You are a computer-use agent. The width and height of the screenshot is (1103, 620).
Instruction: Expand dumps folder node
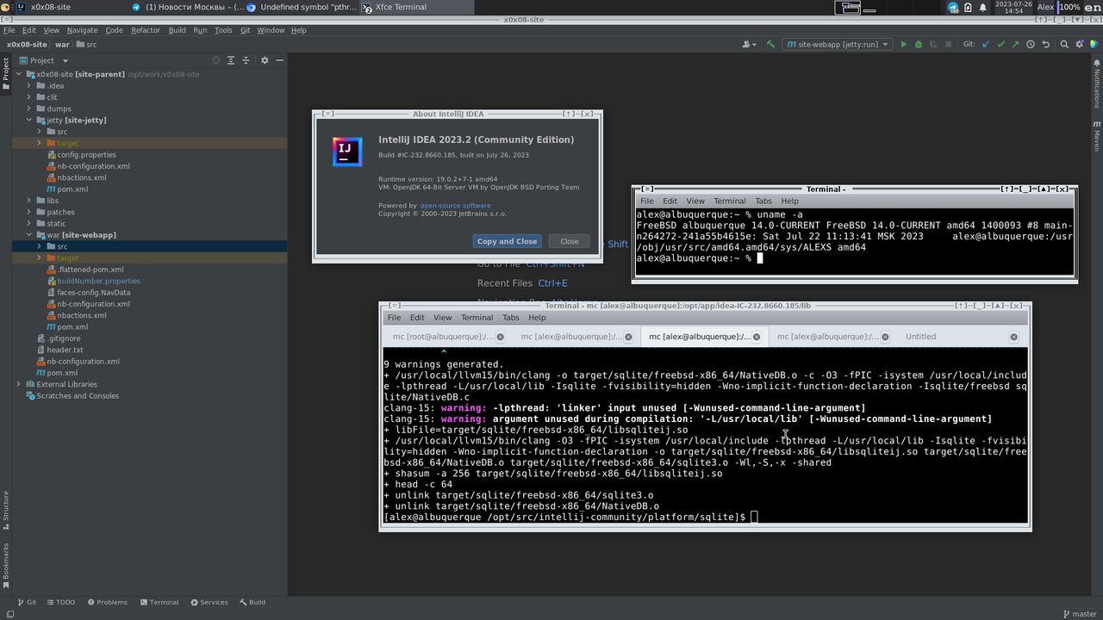coord(29,108)
